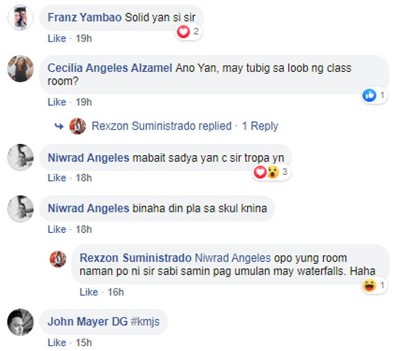Click haha reaction on Rexzon's reply

pyautogui.click(x=369, y=285)
